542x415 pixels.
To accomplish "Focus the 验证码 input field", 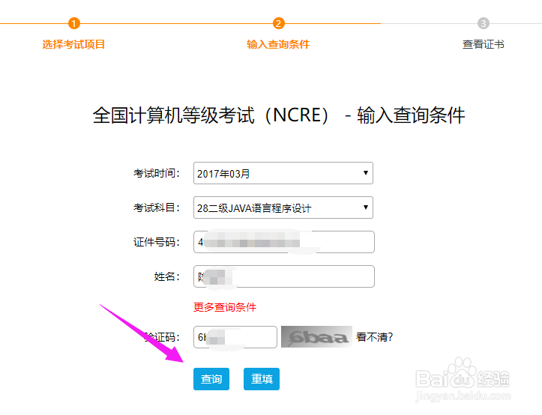I will point(235,337).
